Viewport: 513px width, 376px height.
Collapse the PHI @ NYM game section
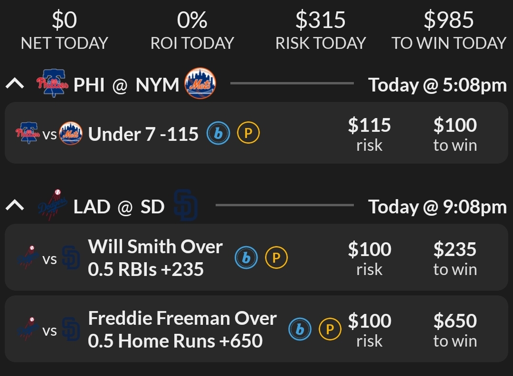(x=15, y=84)
